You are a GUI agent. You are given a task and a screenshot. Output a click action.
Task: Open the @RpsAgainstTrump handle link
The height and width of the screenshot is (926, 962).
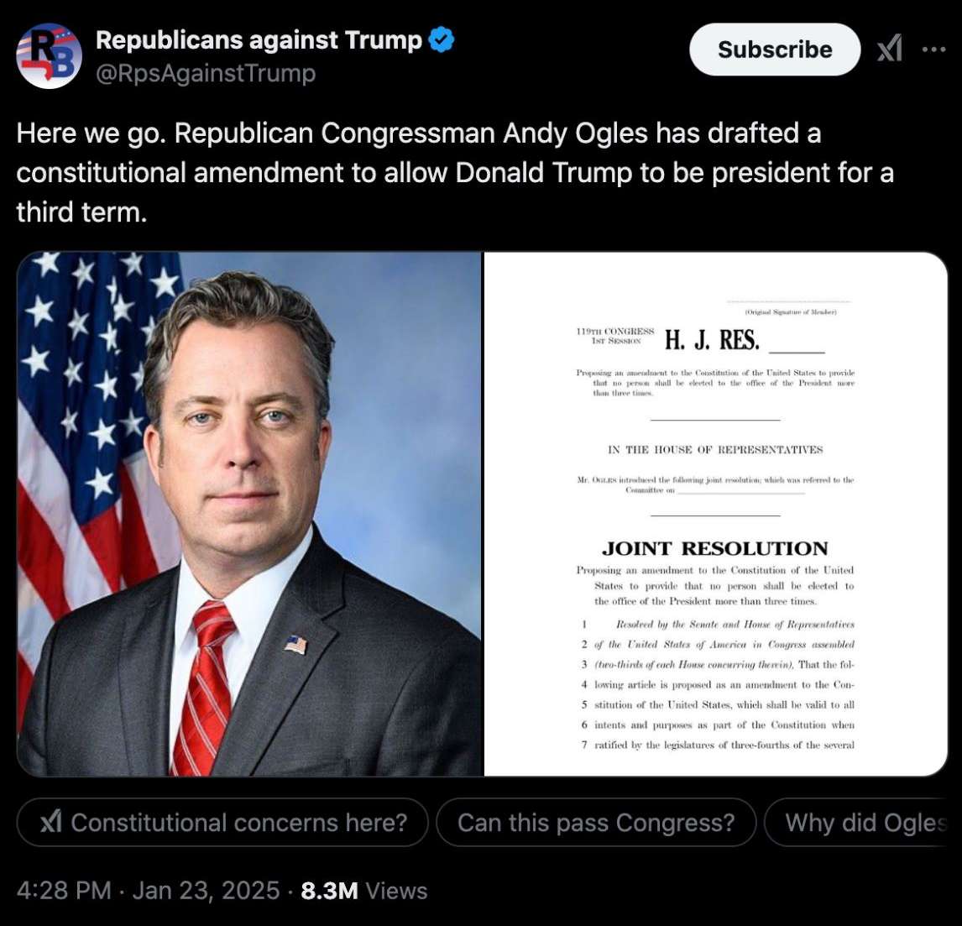[206, 73]
